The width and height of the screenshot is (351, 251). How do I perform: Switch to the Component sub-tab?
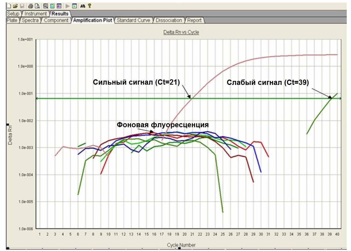click(56, 20)
